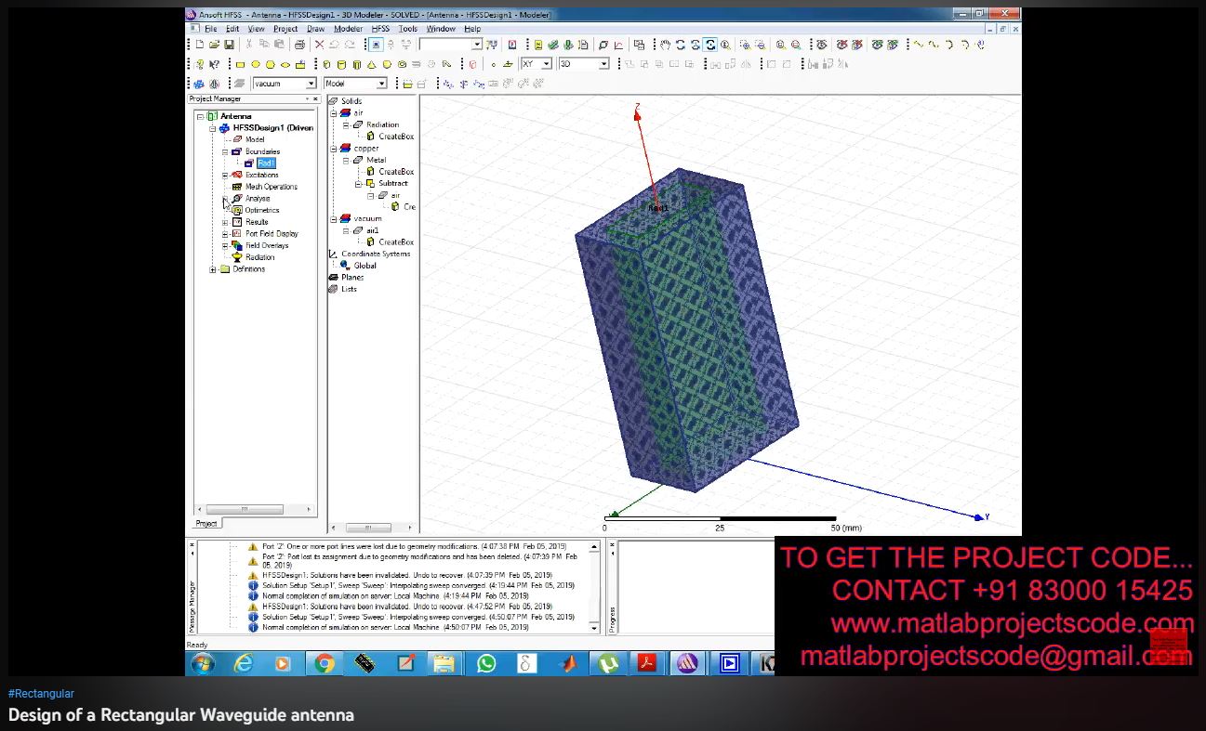This screenshot has width=1206, height=731.
Task: Click the red Delete X toolbar icon
Action: (320, 45)
